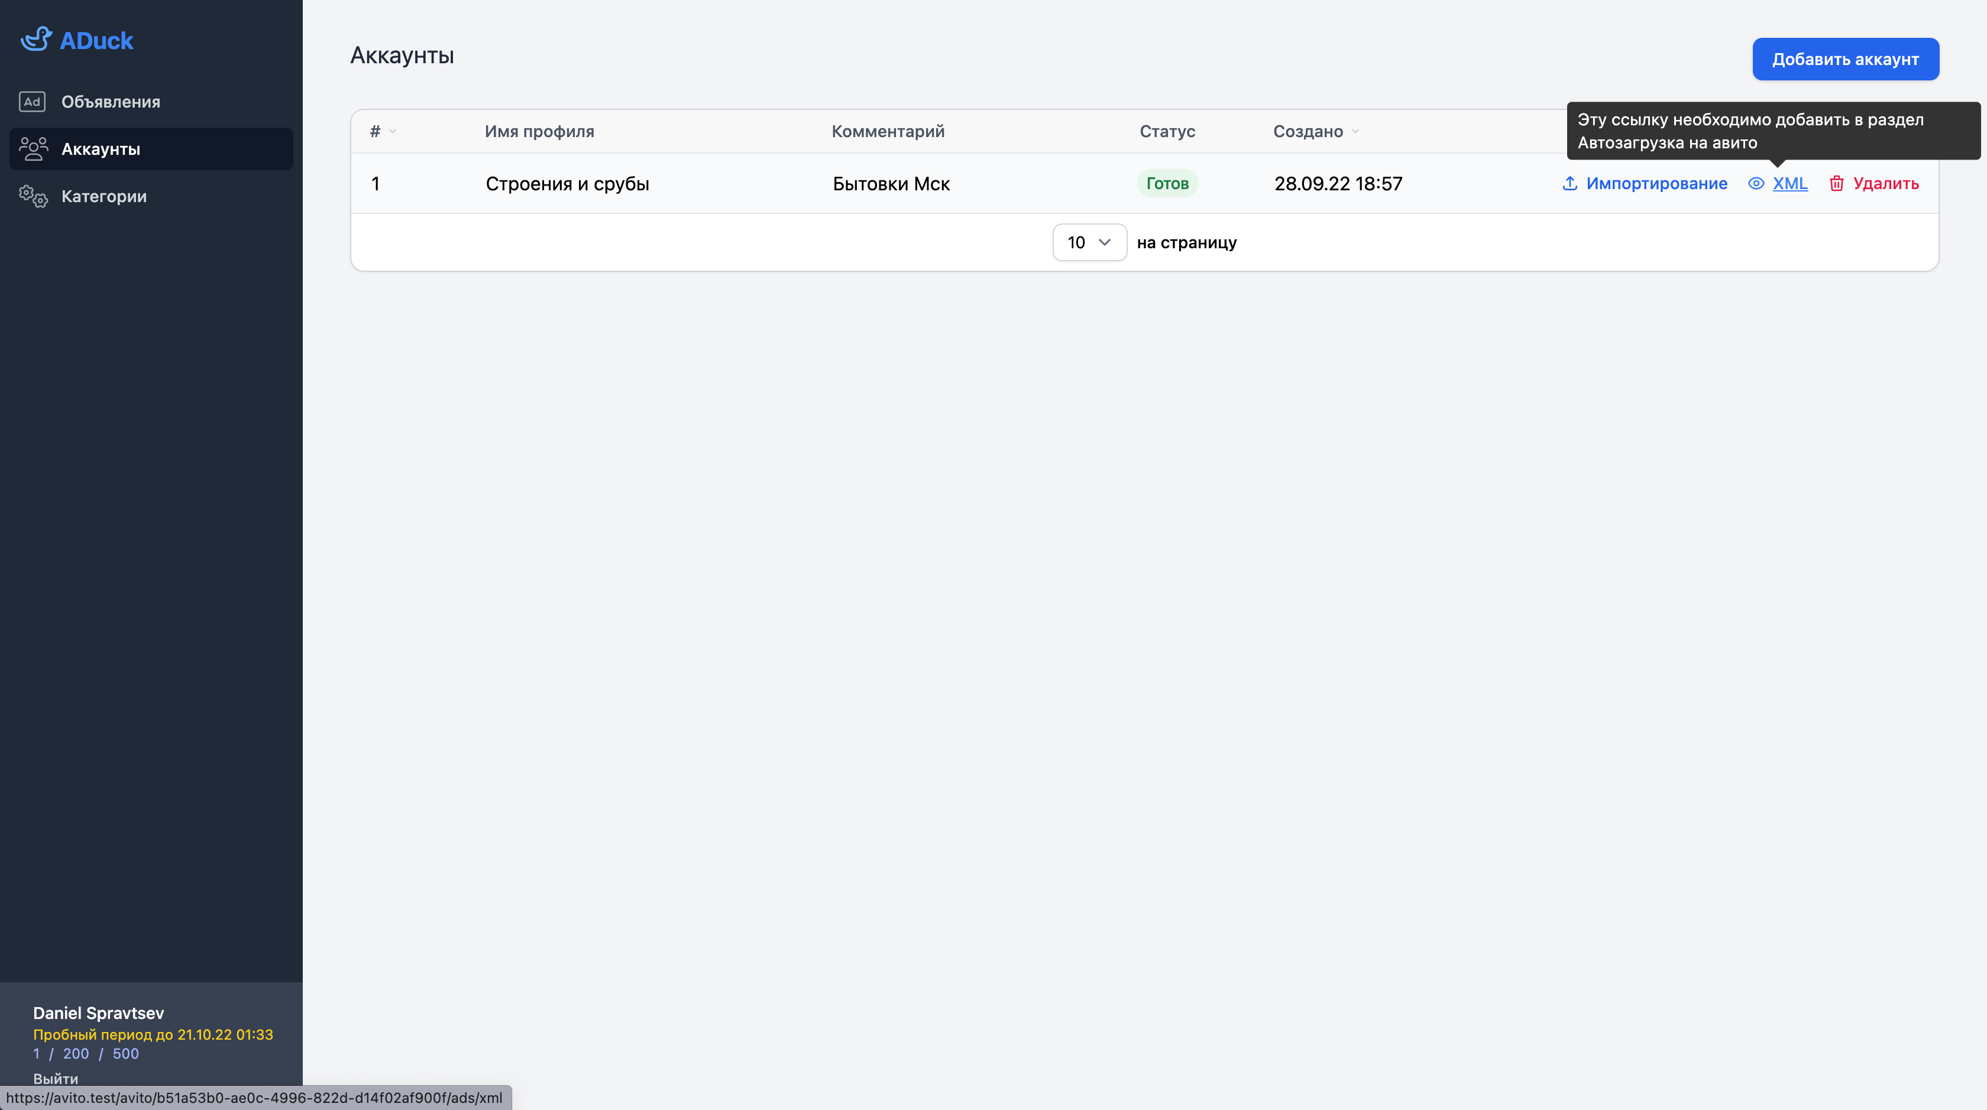Open the XML link

[1790, 183]
